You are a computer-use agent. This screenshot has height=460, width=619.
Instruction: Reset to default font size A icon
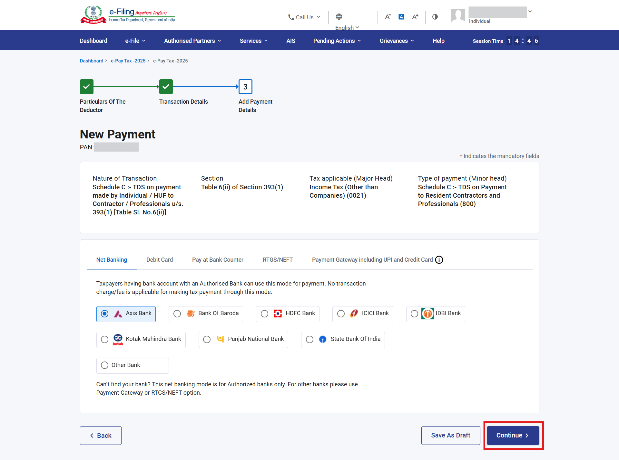pyautogui.click(x=401, y=17)
